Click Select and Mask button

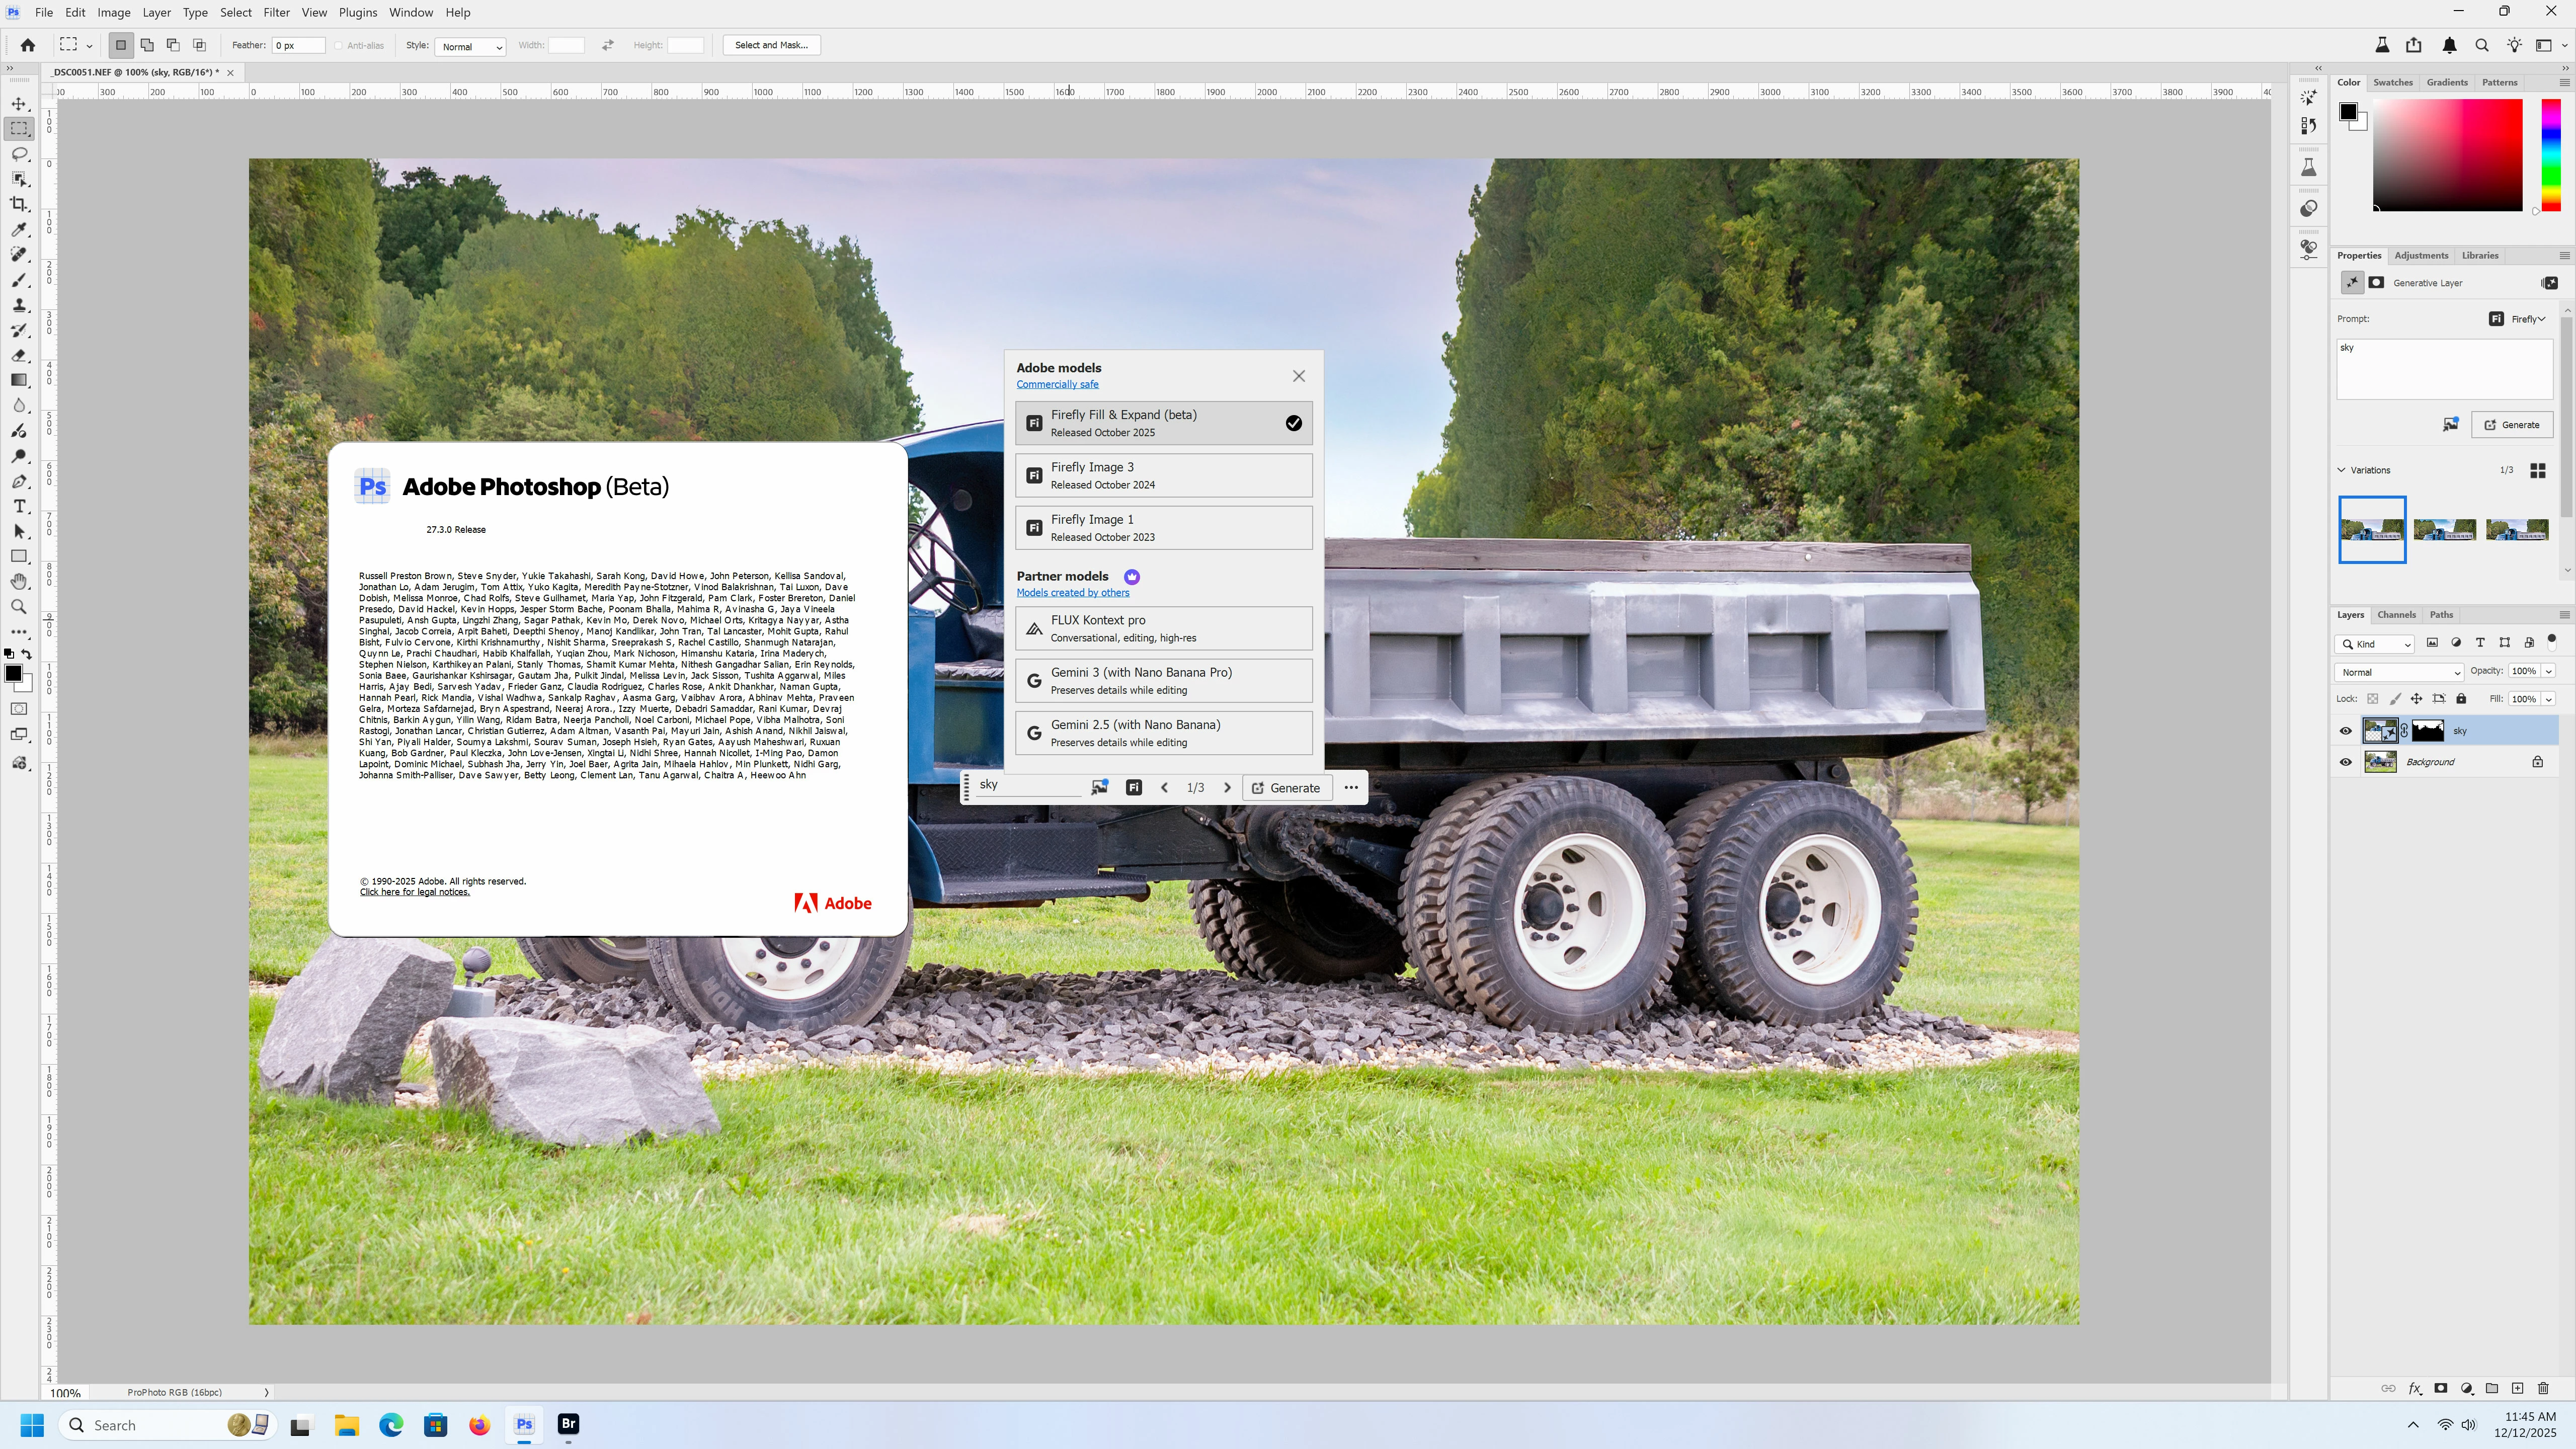tap(771, 45)
